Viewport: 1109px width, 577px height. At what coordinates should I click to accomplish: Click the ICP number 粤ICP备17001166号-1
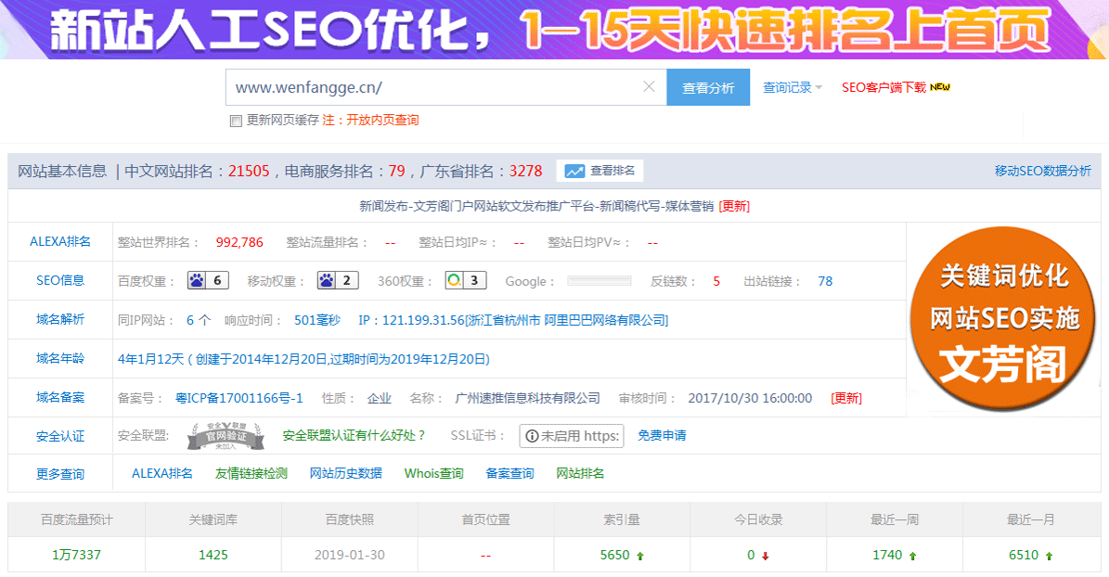click(239, 398)
